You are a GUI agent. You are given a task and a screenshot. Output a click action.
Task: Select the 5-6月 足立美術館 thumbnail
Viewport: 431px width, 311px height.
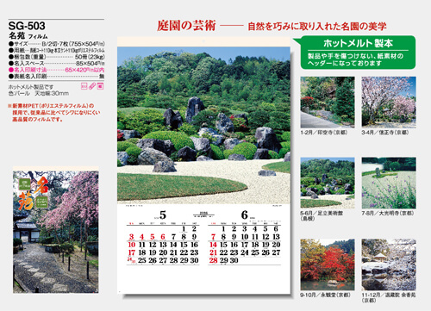pyautogui.click(x=328, y=183)
